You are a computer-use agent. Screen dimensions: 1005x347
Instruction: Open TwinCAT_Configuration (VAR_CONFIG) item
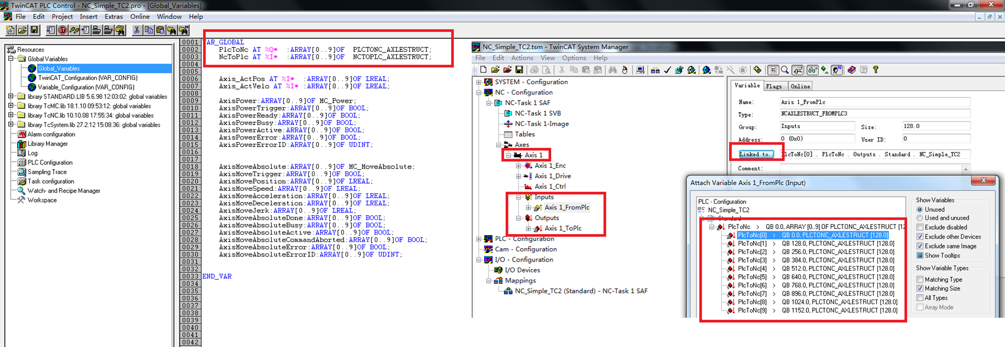tap(87, 78)
